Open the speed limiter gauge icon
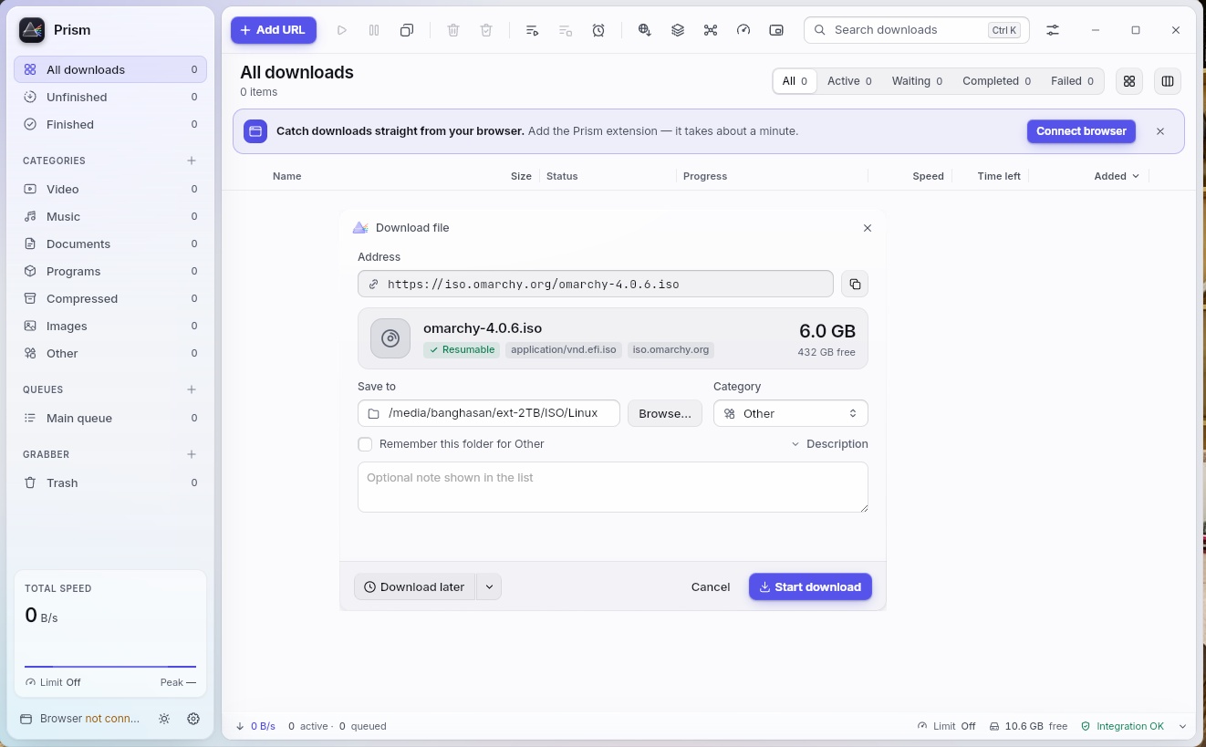 click(x=743, y=30)
